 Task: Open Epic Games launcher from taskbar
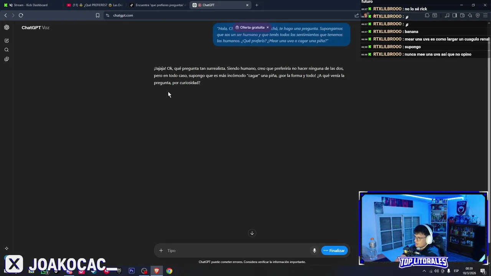(x=119, y=271)
